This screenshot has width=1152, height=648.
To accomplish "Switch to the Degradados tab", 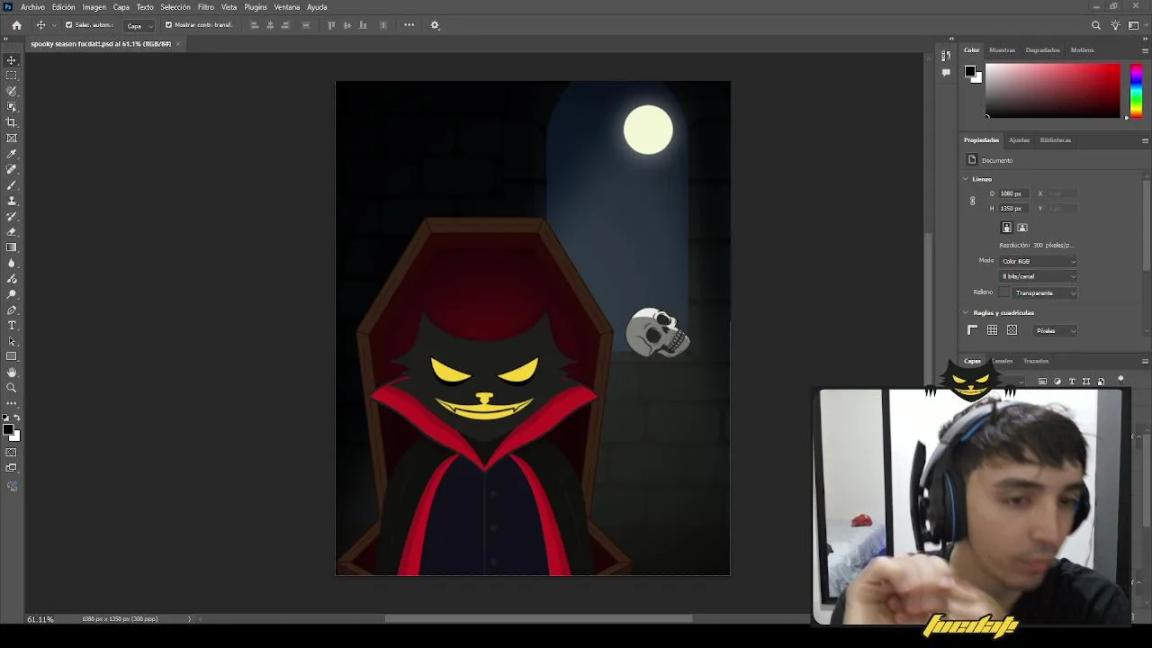I will (x=1042, y=50).
